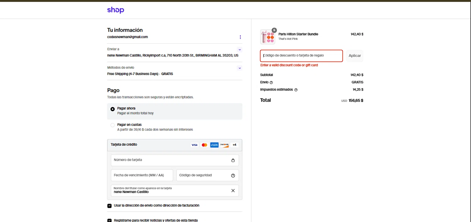Click the lock icon in card number field

[x=233, y=160]
